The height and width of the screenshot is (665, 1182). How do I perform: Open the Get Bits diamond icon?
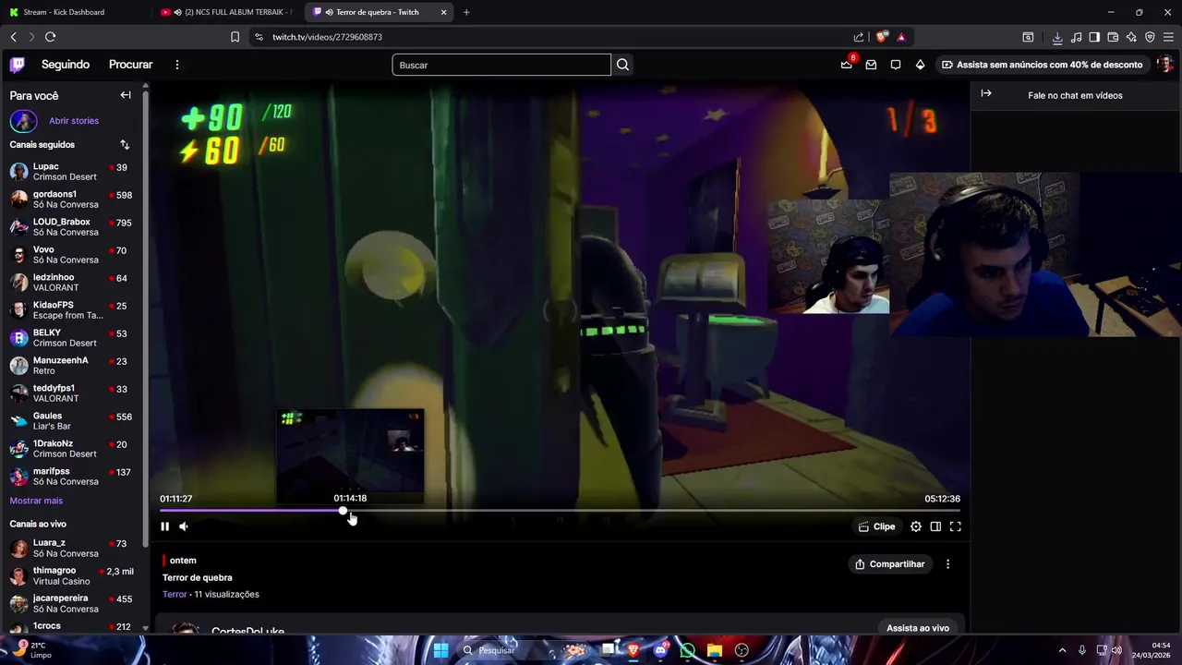(920, 65)
